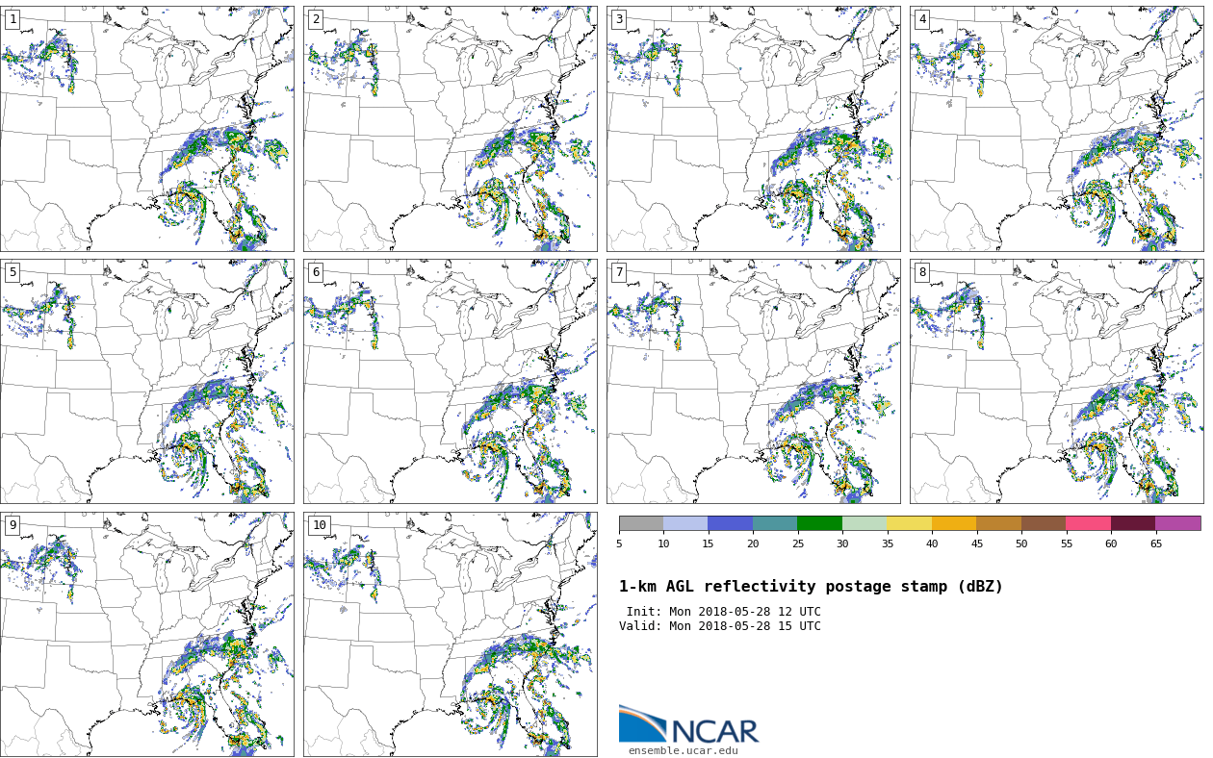Viewport: 1213px width, 758px height.
Task: Open ensemble member 8 reflectivity map
Action: click(x=1057, y=381)
